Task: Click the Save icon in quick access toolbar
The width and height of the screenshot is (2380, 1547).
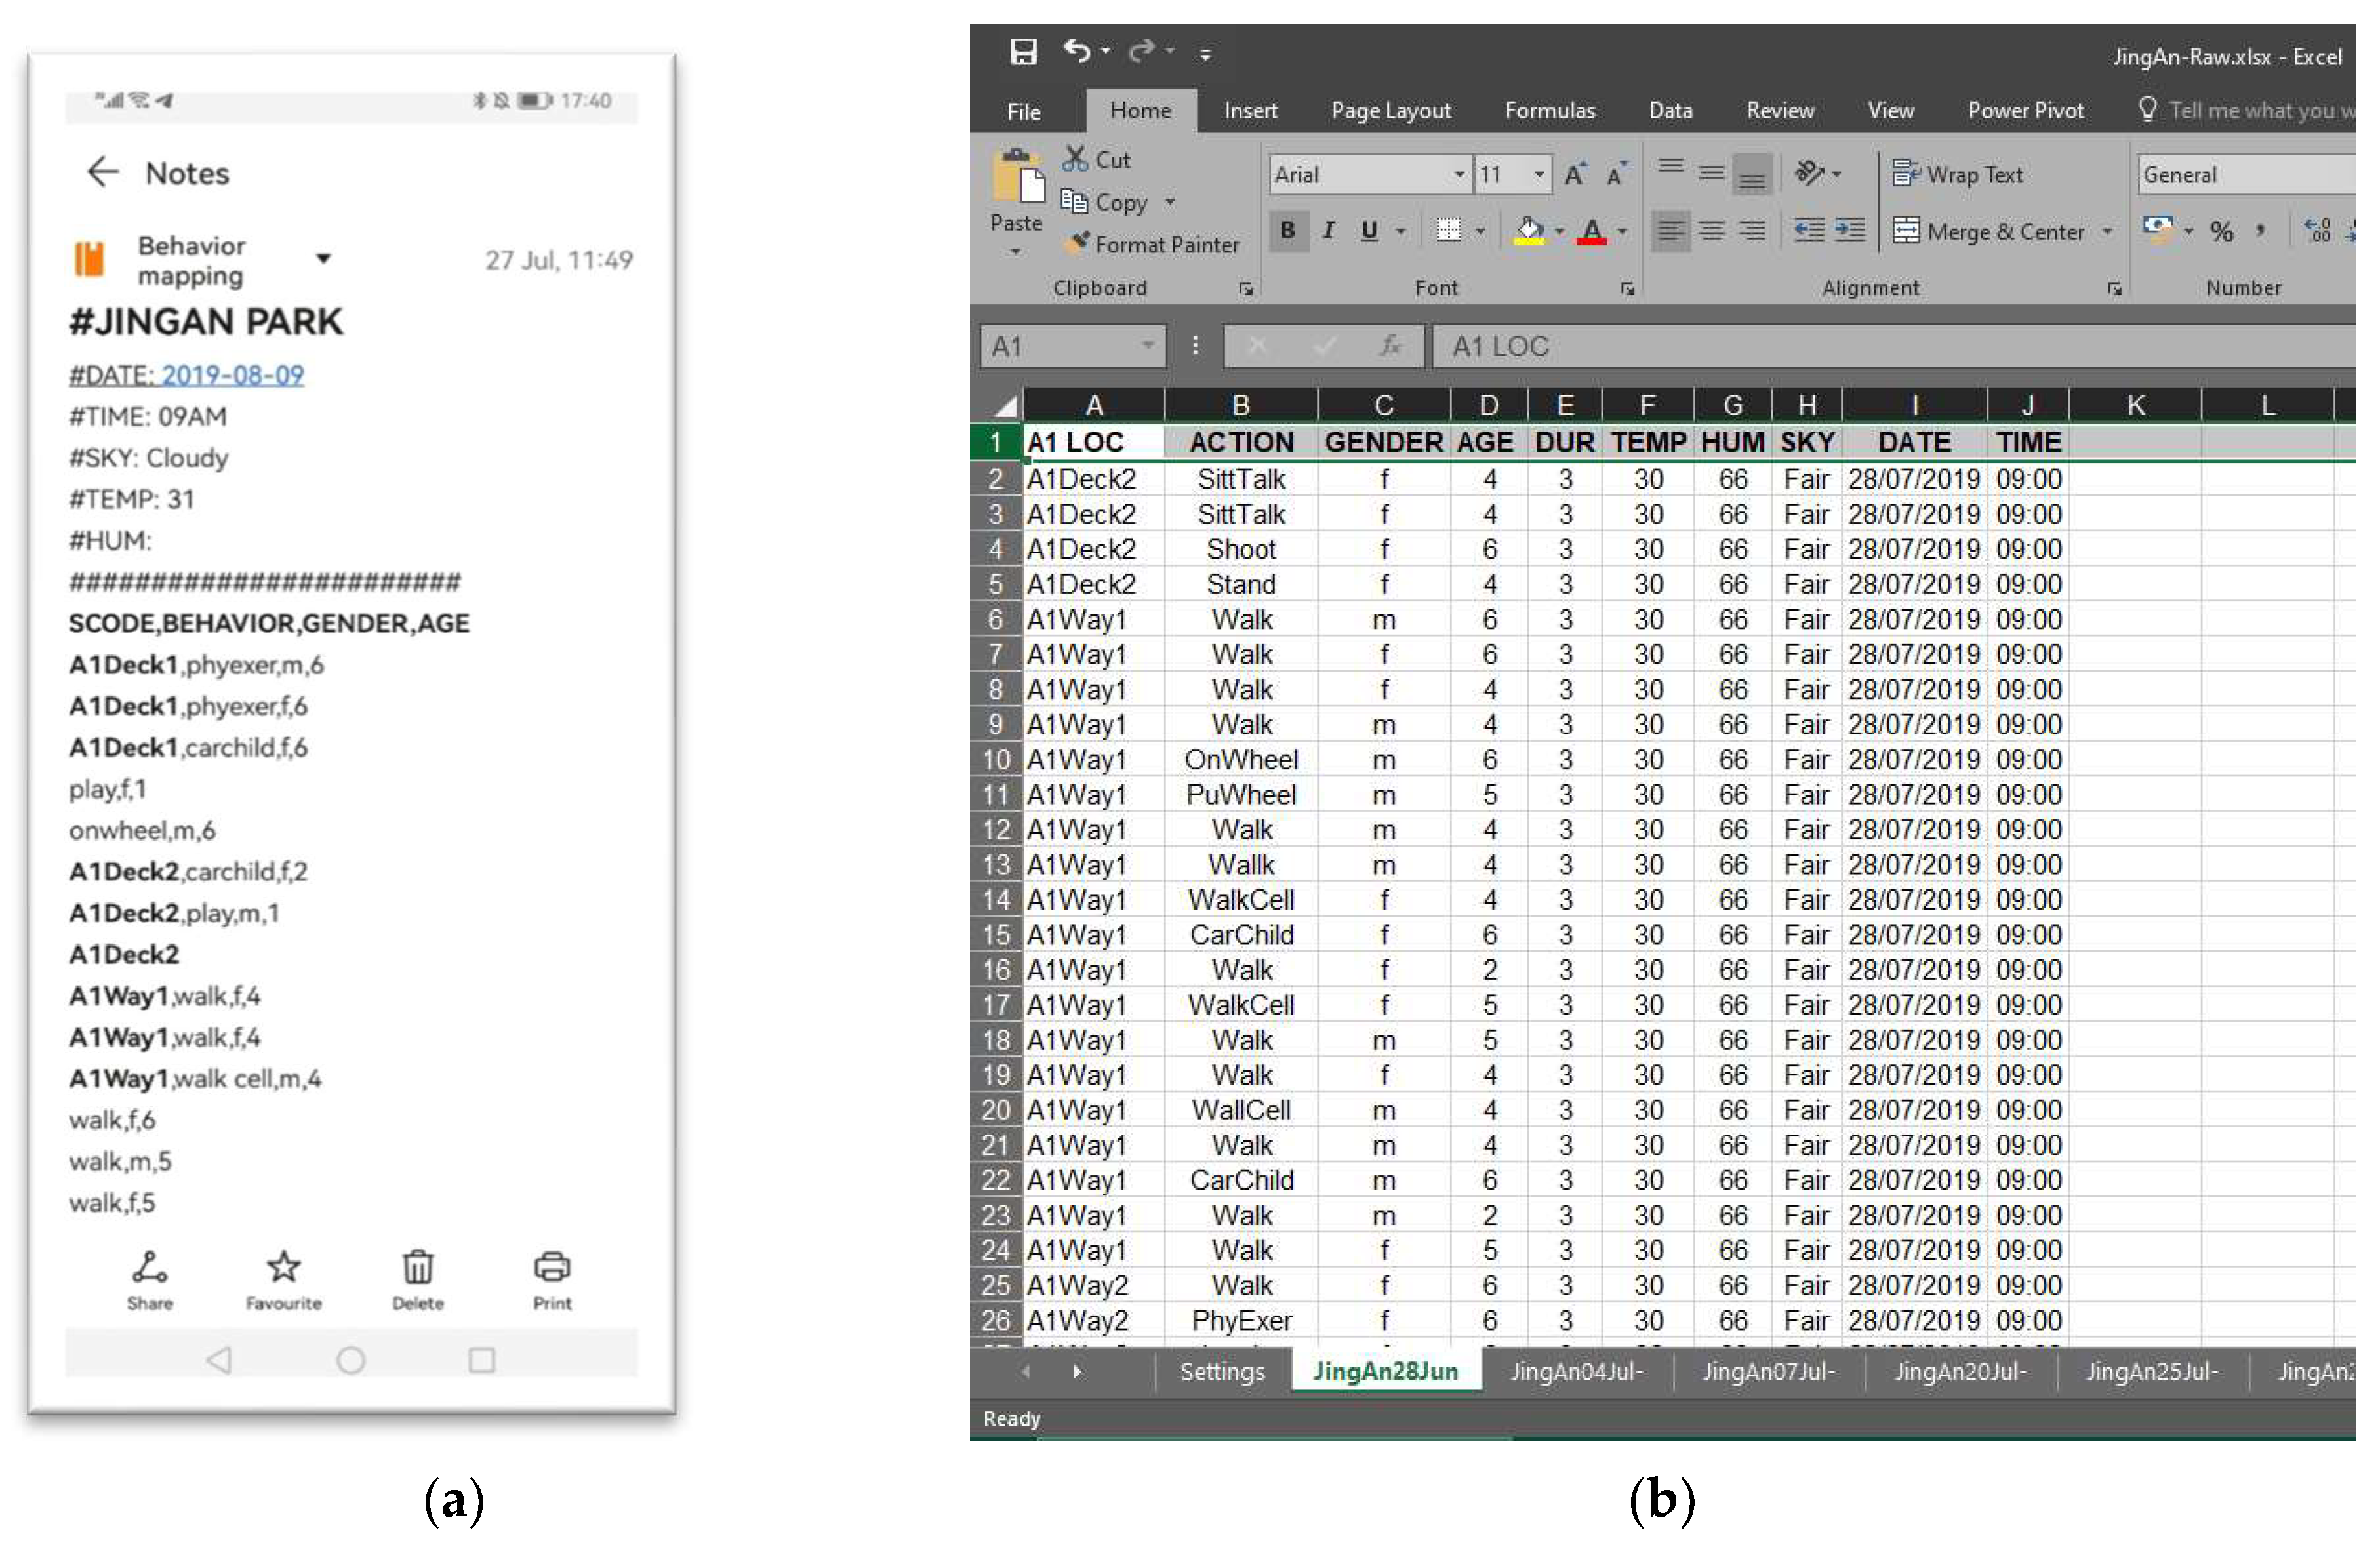Action: tap(1023, 51)
